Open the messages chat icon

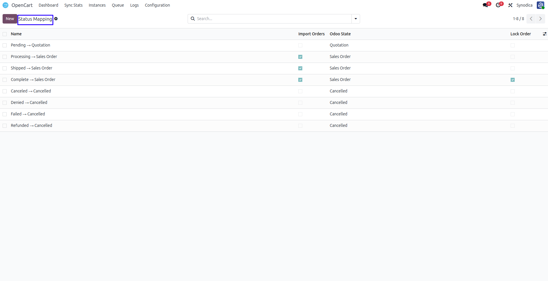486,5
